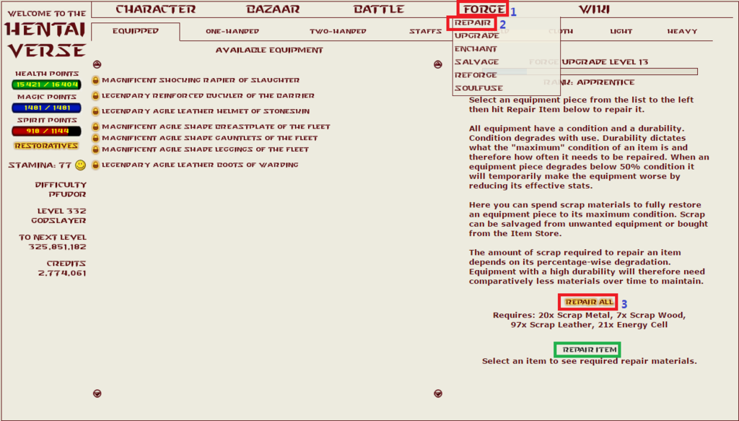Choose Salvage from the Forge dropdown

click(476, 62)
